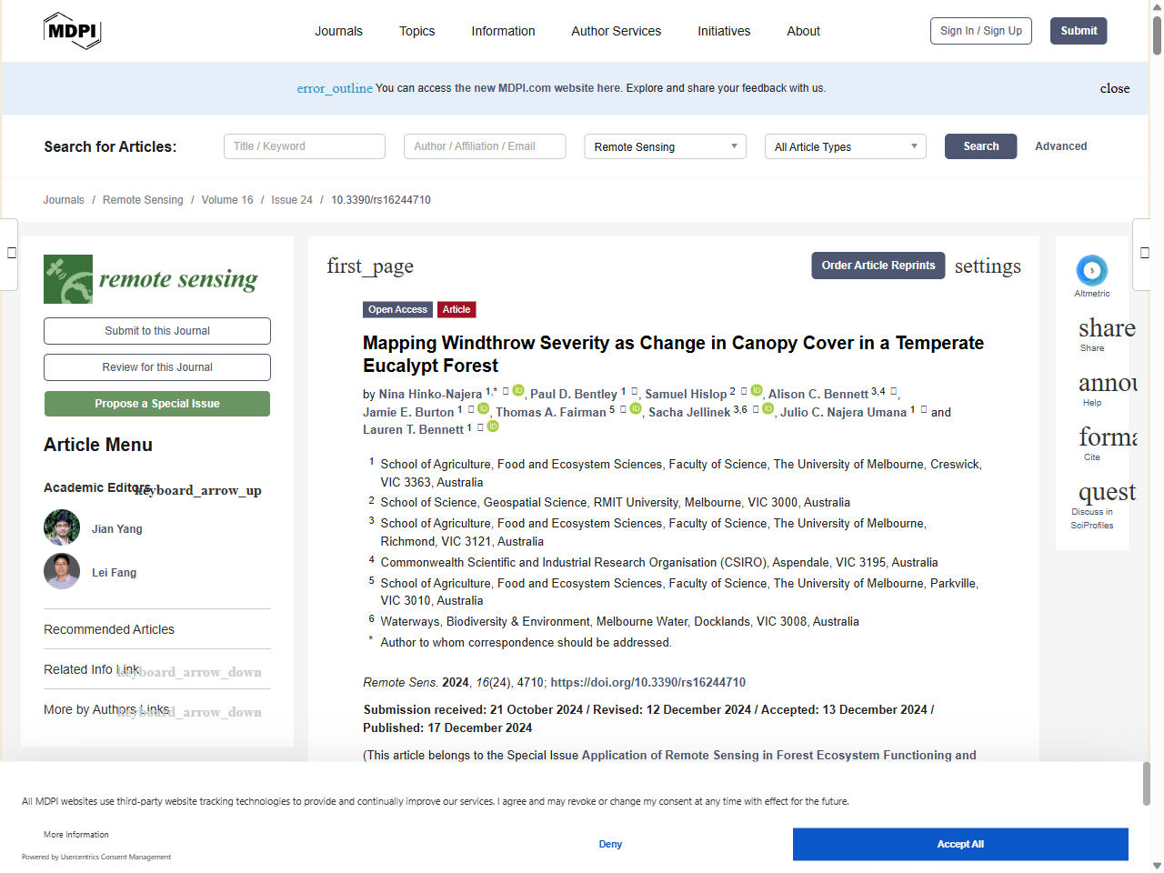Open the Journals menu
Image resolution: width=1164 pixels, height=873 pixels.
click(x=338, y=31)
